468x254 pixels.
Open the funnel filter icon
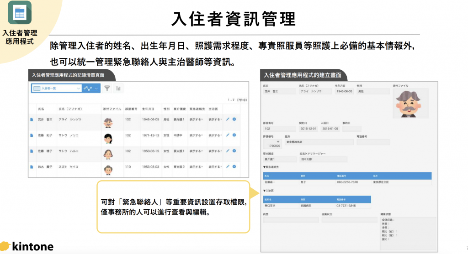pos(107,88)
